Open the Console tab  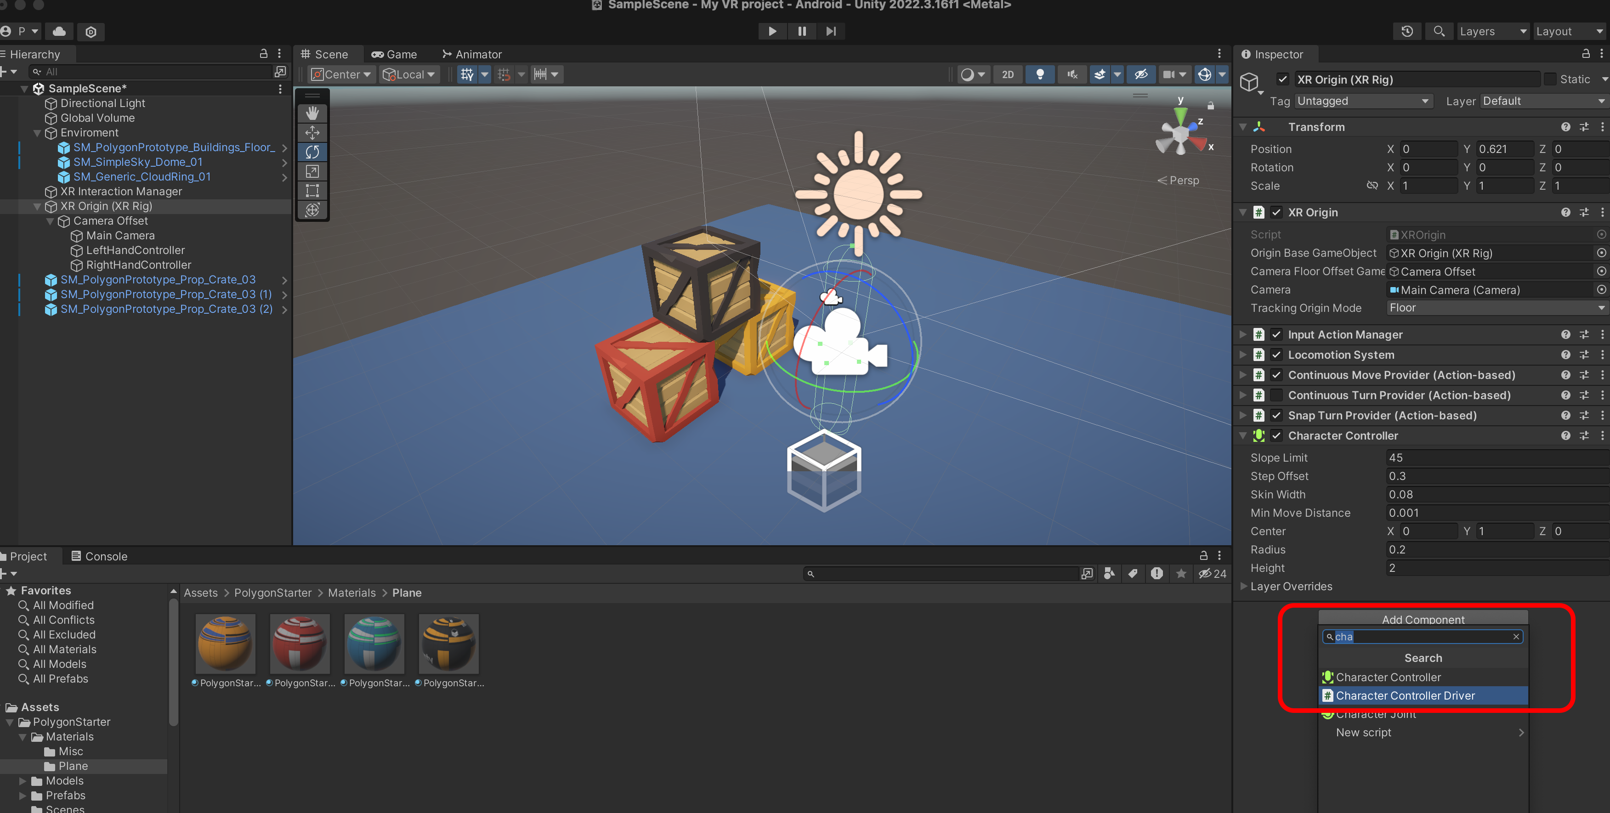(99, 556)
